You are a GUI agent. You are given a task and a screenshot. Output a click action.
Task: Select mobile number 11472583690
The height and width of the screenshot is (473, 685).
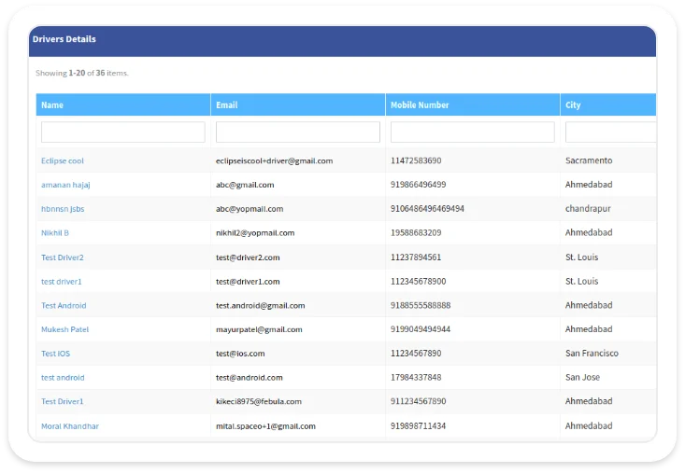[x=416, y=160]
